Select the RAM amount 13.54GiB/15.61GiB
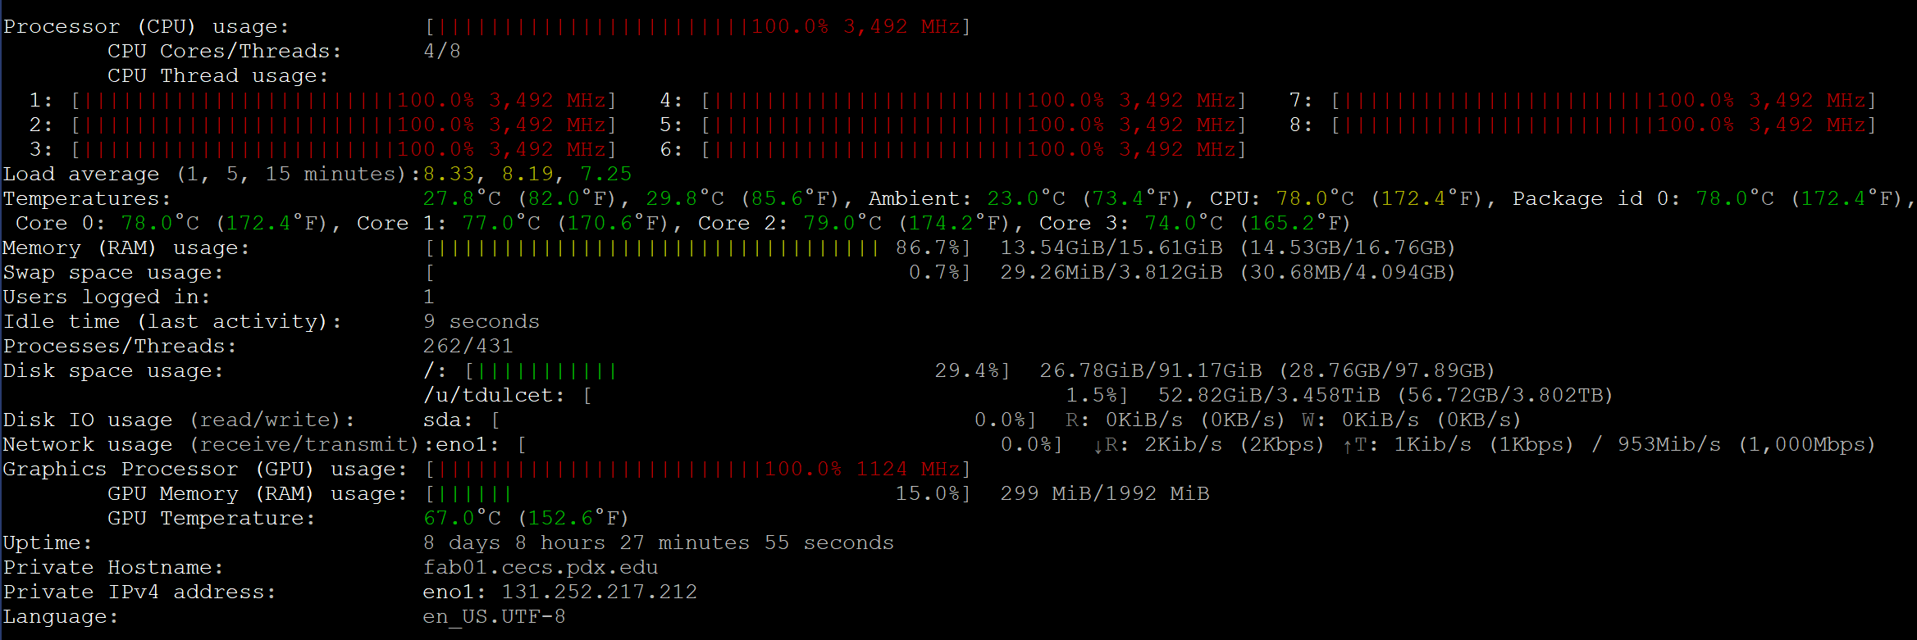This screenshot has height=640, width=1917. pyautogui.click(x=1111, y=247)
